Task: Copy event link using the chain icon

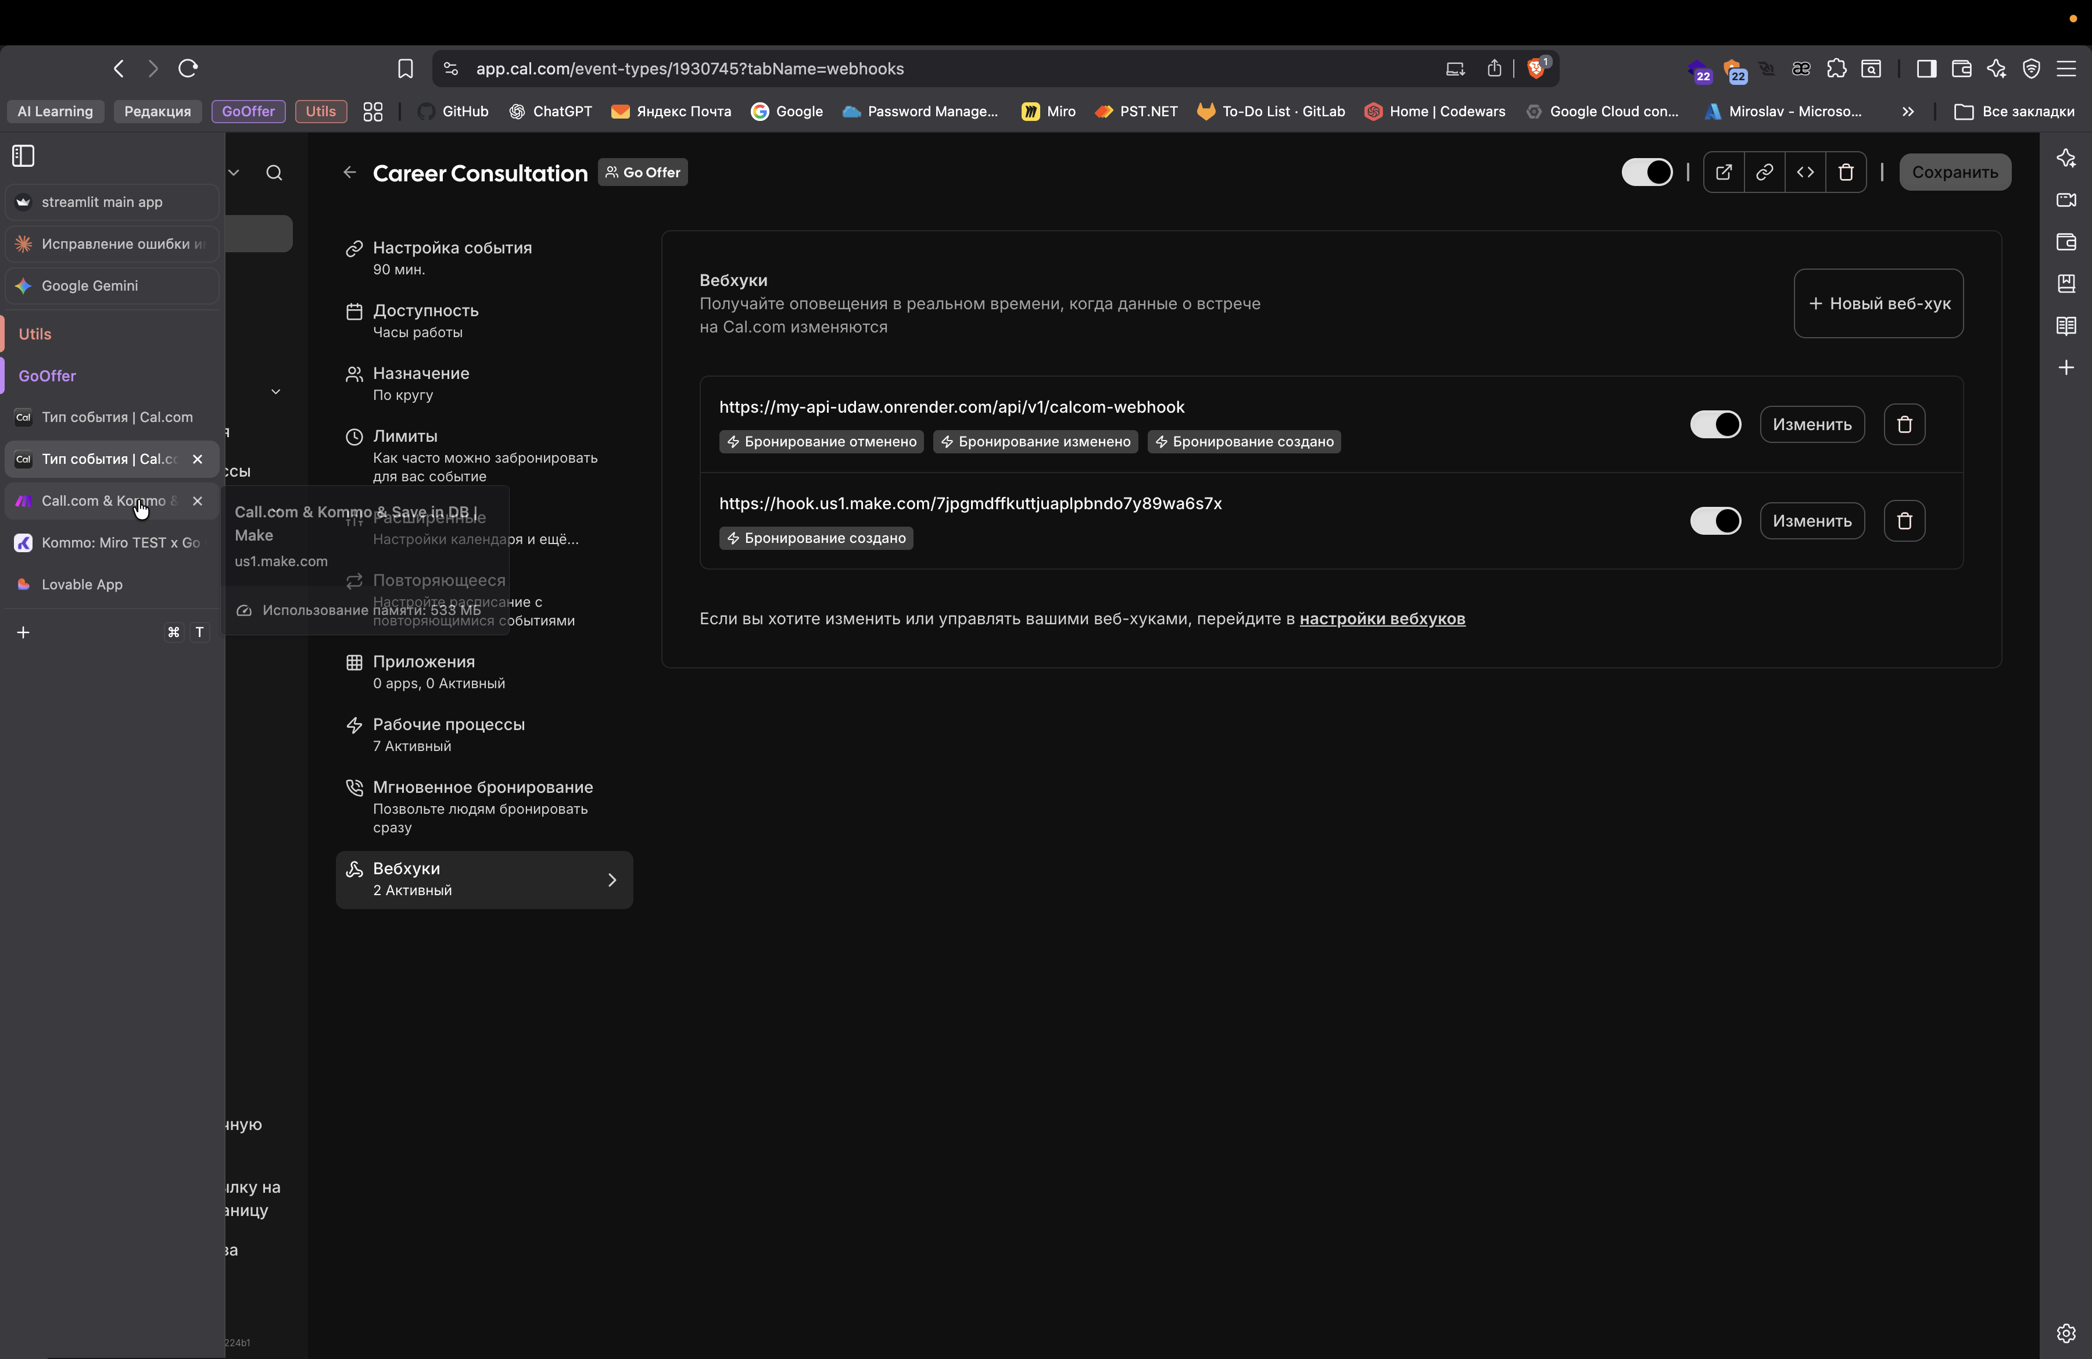Action: pyautogui.click(x=1764, y=172)
